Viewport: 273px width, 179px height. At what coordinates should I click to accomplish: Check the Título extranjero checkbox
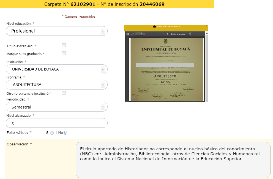tap(64, 45)
